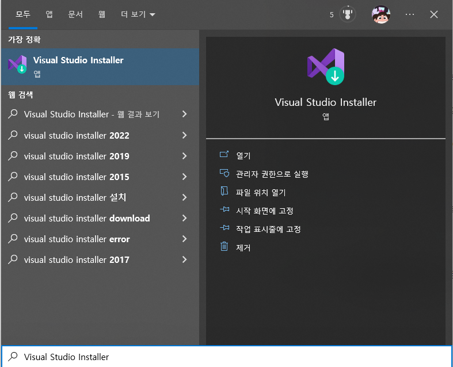Open the Visual Studio Installer best match result
Viewport: 453px width, 367px height.
[x=100, y=67]
